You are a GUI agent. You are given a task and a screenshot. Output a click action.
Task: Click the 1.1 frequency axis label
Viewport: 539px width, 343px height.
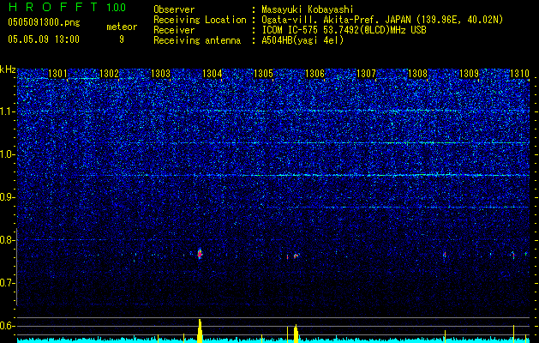[8, 111]
